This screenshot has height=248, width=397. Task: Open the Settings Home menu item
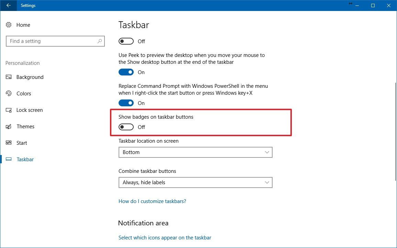tap(23, 25)
